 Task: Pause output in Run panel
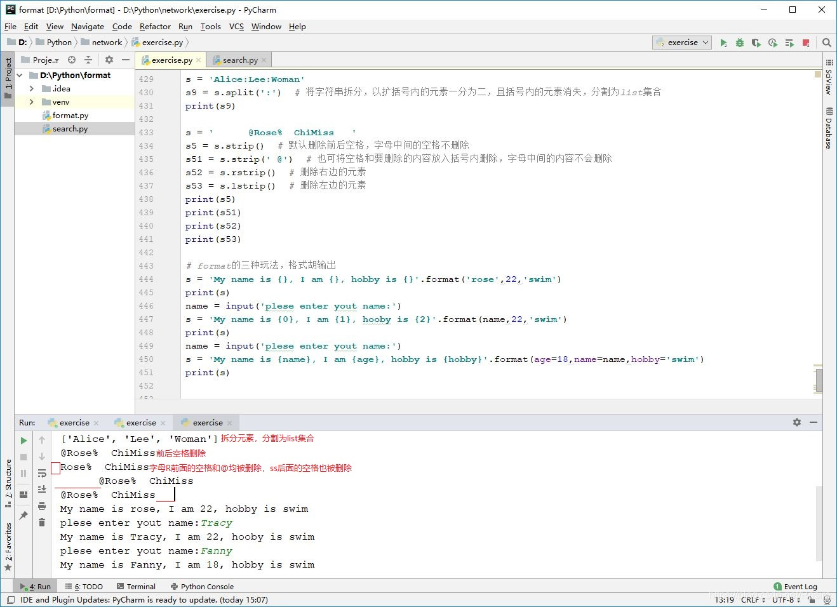(23, 473)
